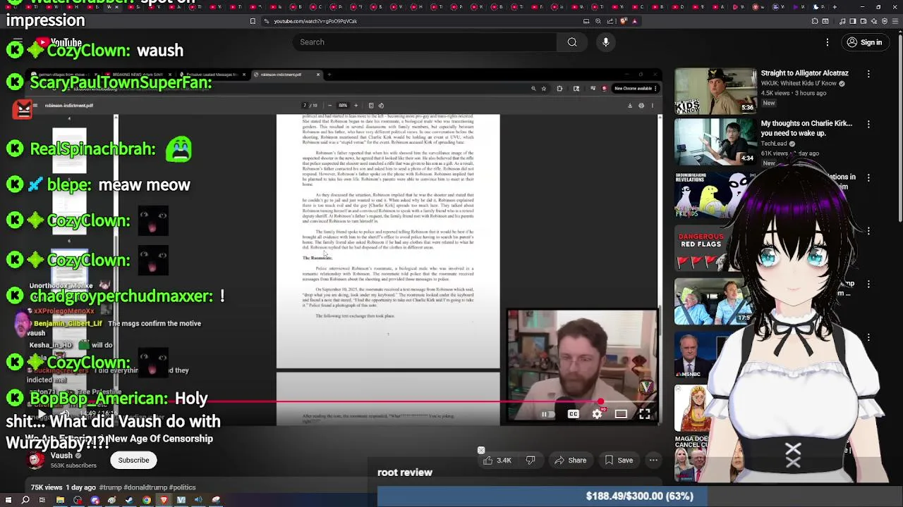Screen dimensions: 903x507
Task: Open options menu for TechLead video
Action: (x=868, y=124)
